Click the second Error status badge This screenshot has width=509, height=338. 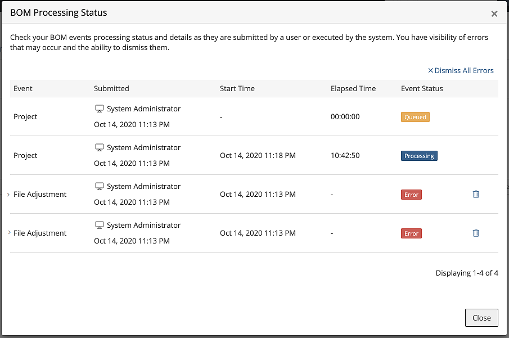411,233
